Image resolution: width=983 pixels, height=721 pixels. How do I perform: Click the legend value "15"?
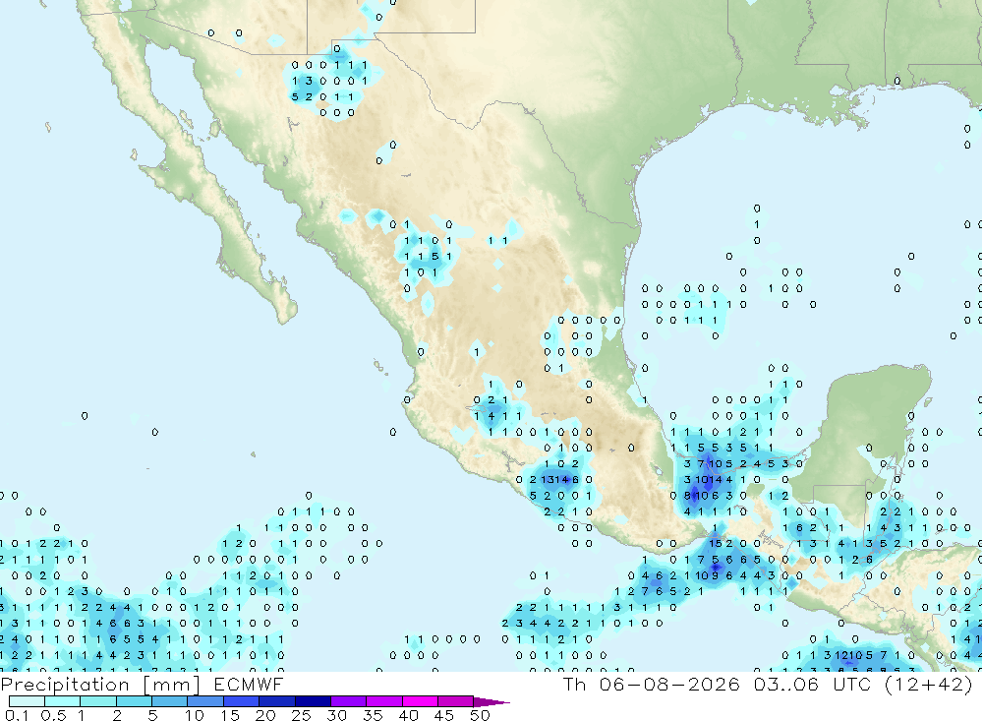(229, 715)
